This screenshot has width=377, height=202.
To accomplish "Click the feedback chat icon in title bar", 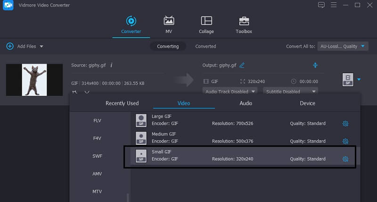I will [321, 5].
